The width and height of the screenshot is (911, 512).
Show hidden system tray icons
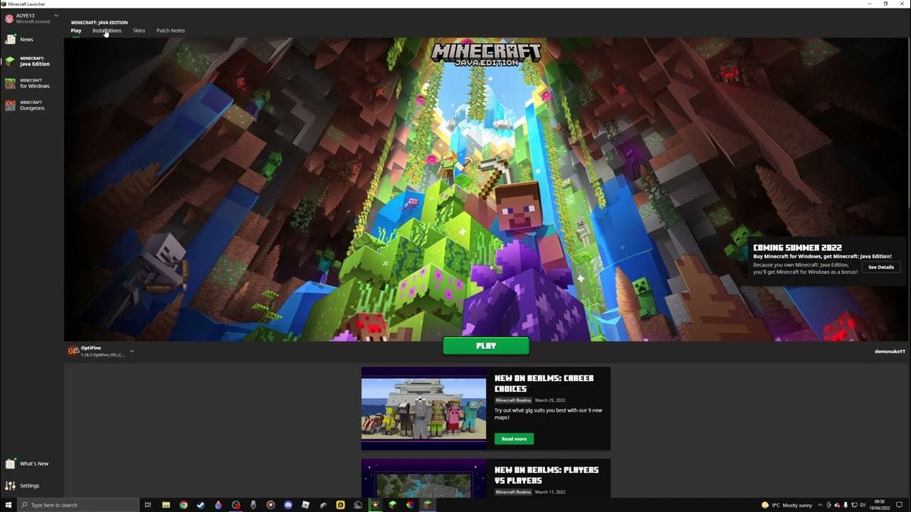click(820, 505)
